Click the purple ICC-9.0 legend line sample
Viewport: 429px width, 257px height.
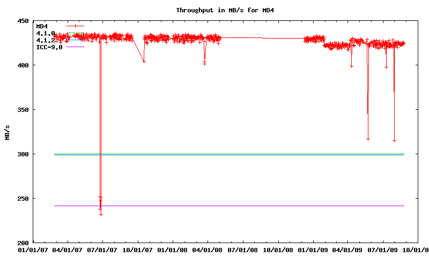[76, 47]
